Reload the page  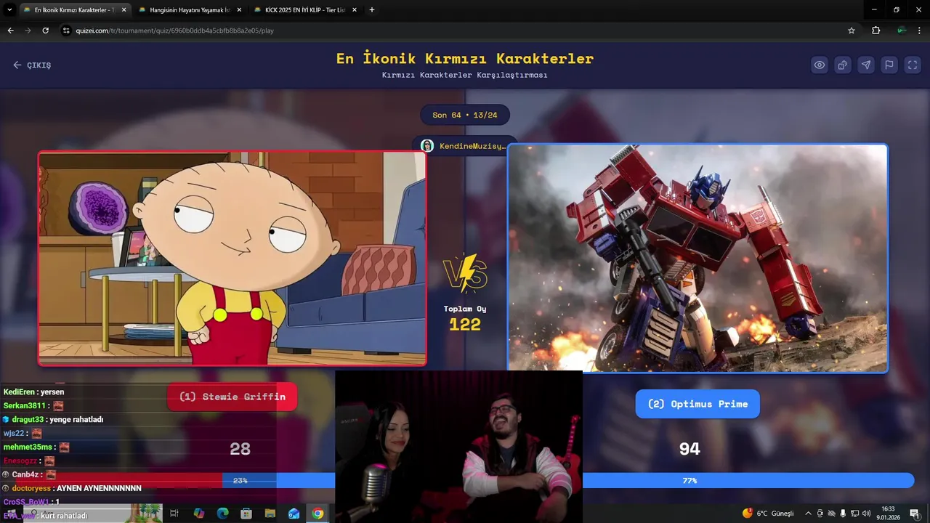[x=45, y=31]
